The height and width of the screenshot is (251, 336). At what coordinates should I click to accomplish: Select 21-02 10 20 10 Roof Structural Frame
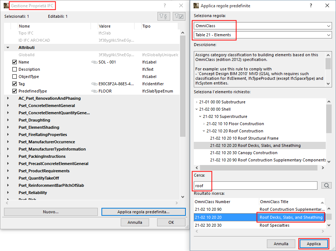244,138
